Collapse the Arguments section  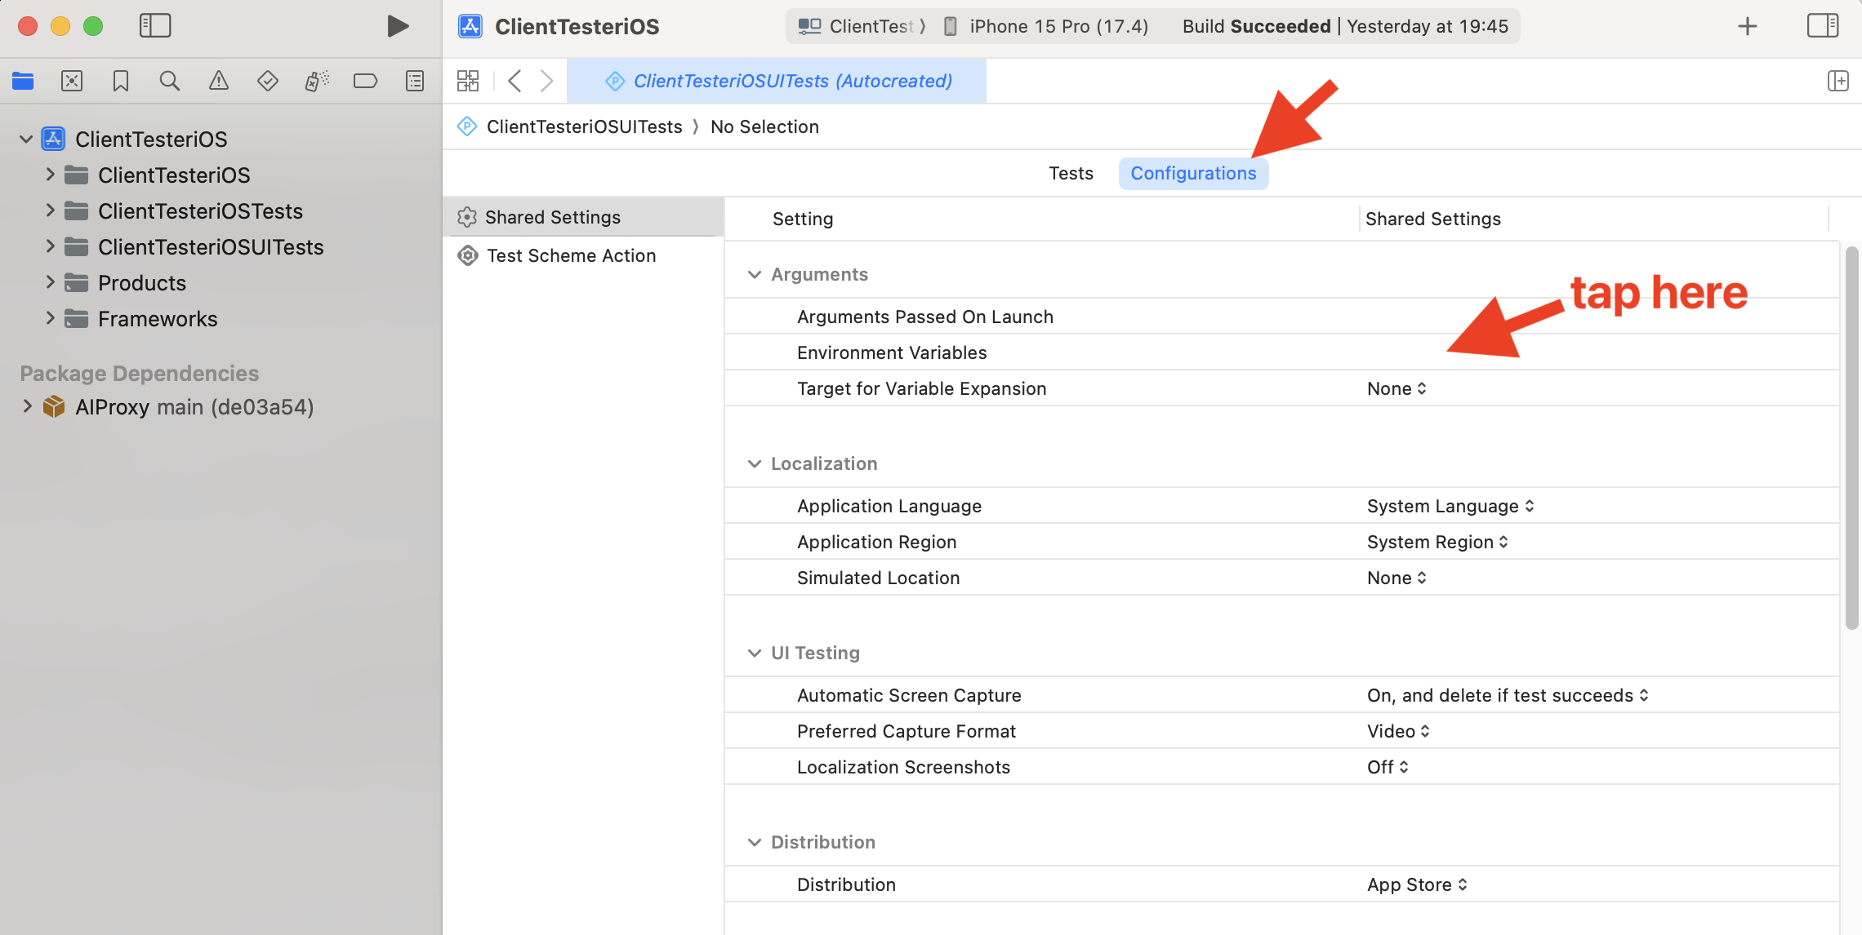point(755,275)
